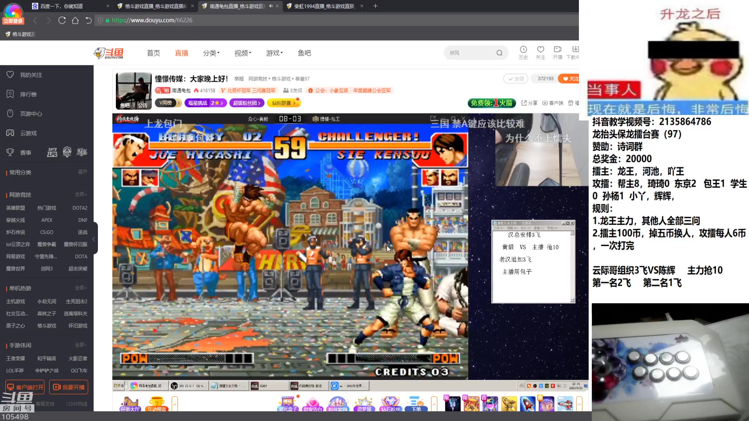Open the 直播 navigation item
This screenshot has height=421, width=749.
181,53
